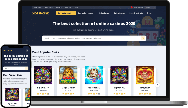Open the Mobile Casino link
This screenshot has height=108, width=188.
point(48,7)
